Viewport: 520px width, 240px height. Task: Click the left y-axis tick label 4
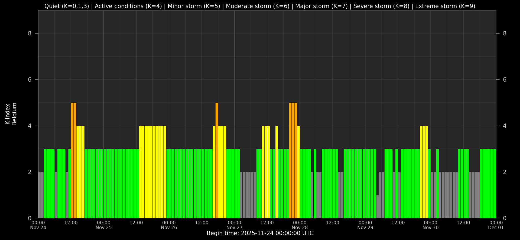[x=30, y=126]
